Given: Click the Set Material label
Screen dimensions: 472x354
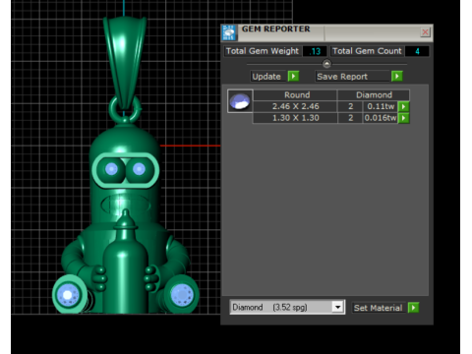Looking at the screenshot, I should [x=378, y=308].
